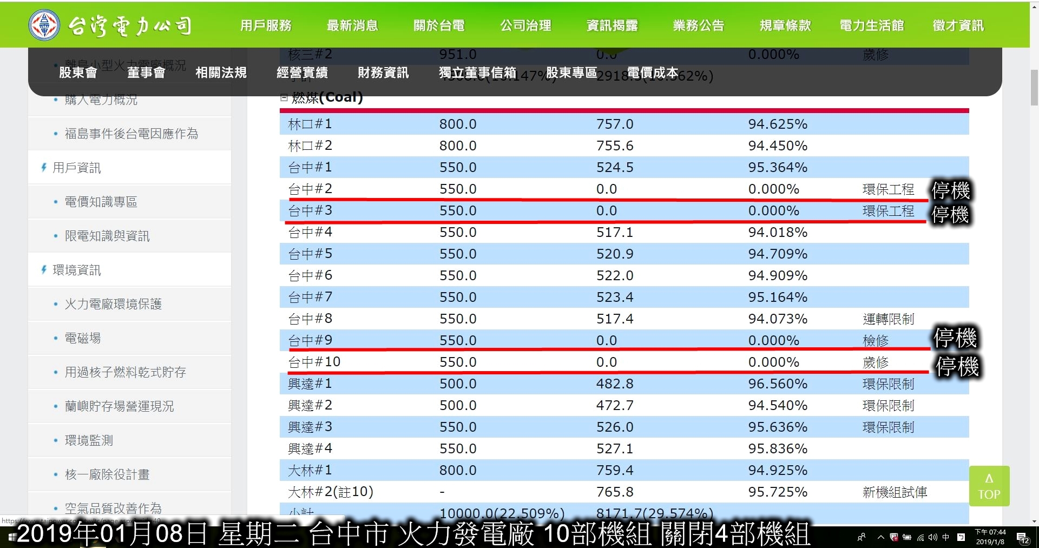The image size is (1039, 548).
Task: Show hidden tray icons chevron
Action: [x=880, y=537]
